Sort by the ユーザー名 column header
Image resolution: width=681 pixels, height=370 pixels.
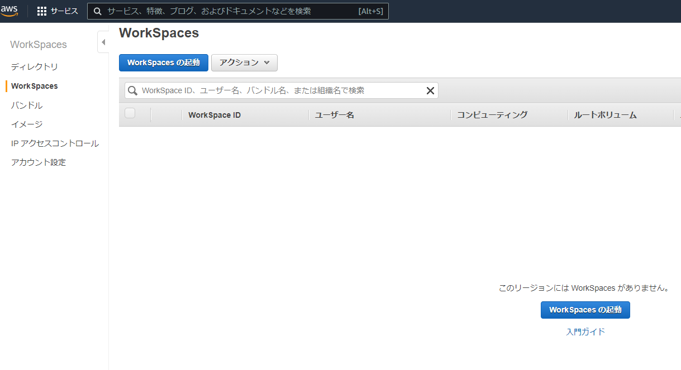coord(335,115)
